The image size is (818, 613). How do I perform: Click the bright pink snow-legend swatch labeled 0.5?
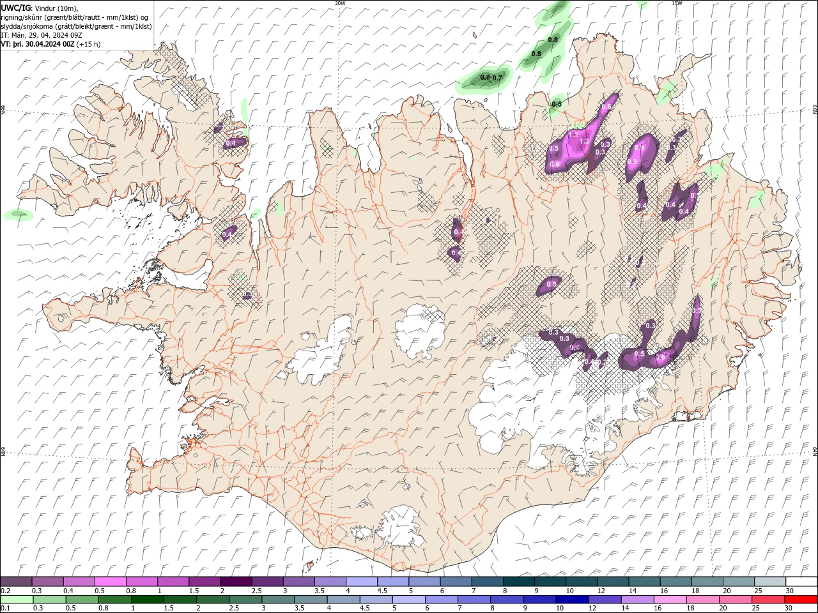[111, 582]
